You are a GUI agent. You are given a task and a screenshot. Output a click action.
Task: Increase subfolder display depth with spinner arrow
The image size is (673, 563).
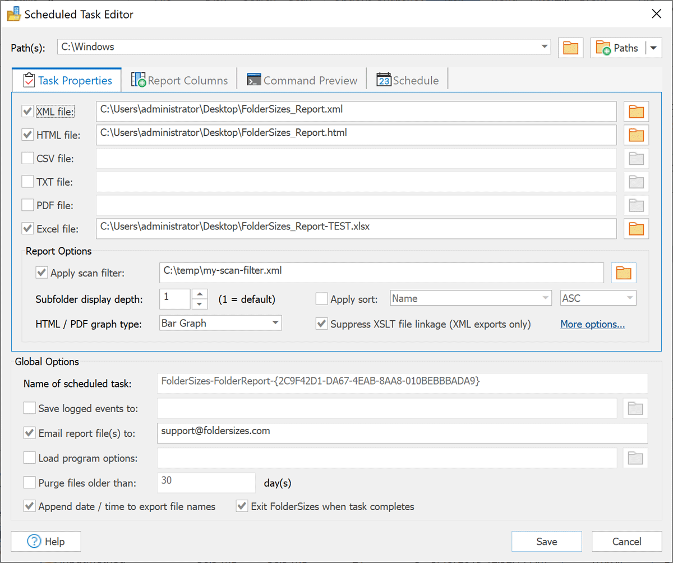[200, 294]
